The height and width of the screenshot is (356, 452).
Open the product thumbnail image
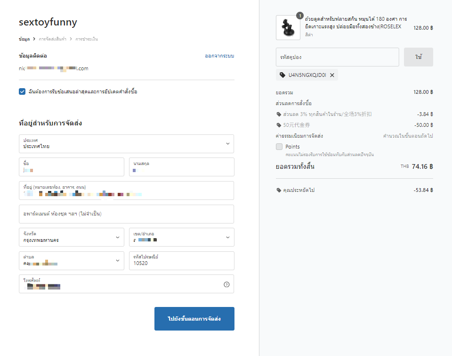pos(288,28)
